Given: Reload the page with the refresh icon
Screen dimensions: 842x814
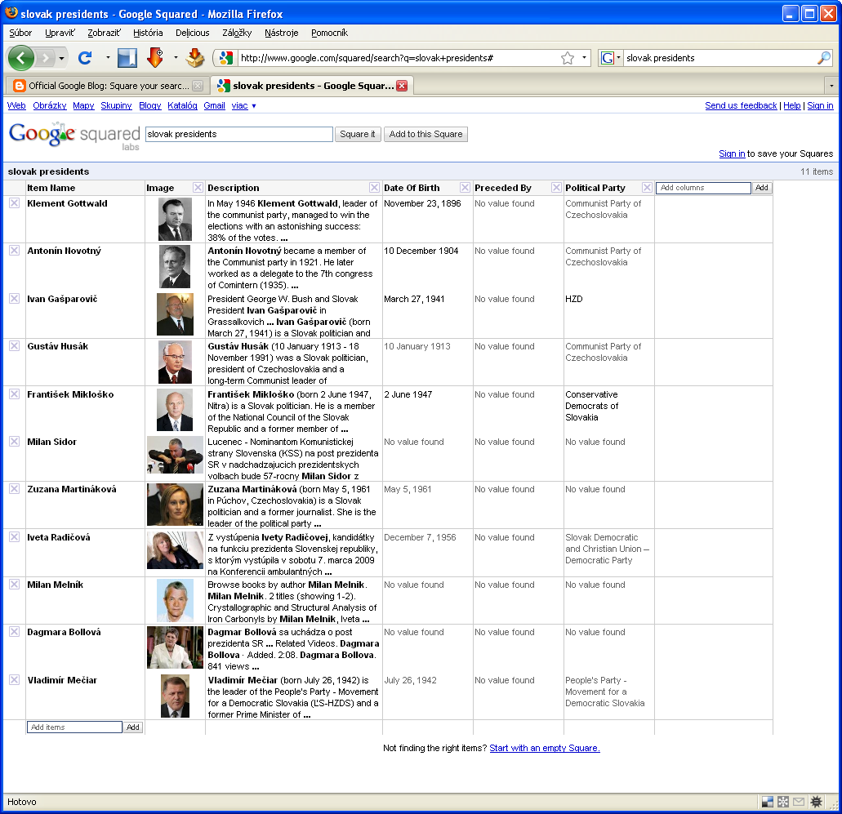Looking at the screenshot, I should (x=84, y=58).
